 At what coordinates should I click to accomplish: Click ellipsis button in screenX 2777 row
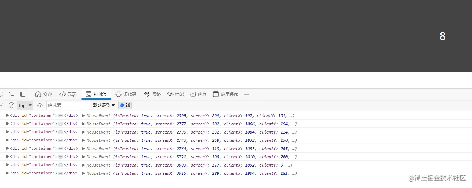click(x=61, y=124)
